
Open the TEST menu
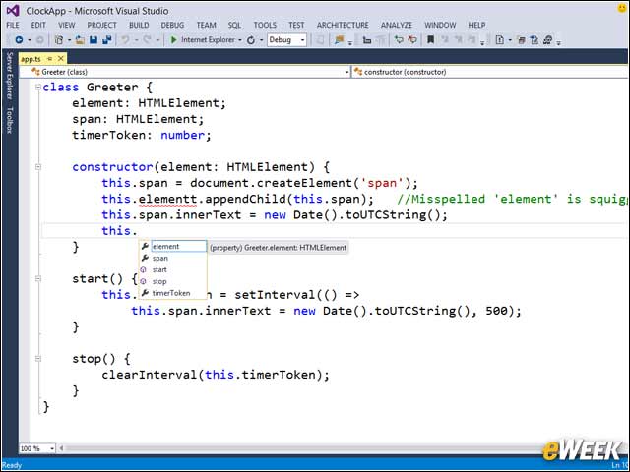click(296, 25)
